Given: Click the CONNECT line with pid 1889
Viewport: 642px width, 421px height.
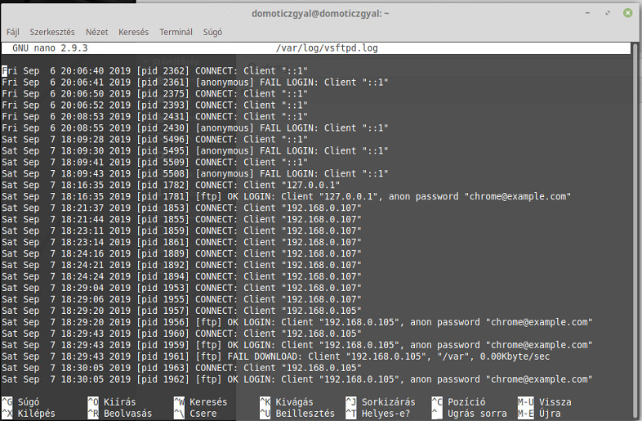Looking at the screenshot, I should point(182,254).
